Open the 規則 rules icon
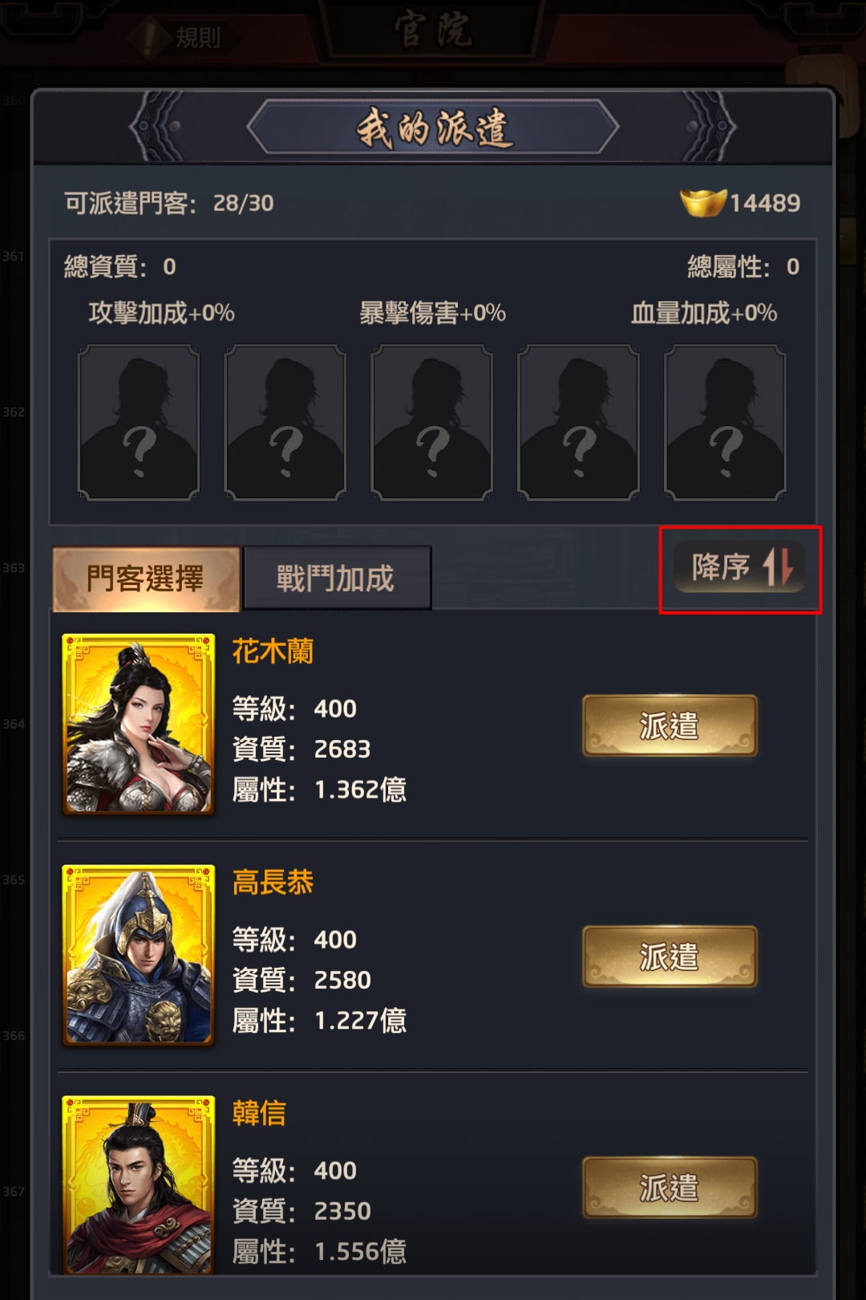 point(184,37)
